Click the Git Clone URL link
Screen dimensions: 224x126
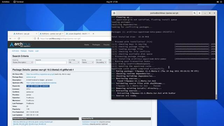point(40,74)
